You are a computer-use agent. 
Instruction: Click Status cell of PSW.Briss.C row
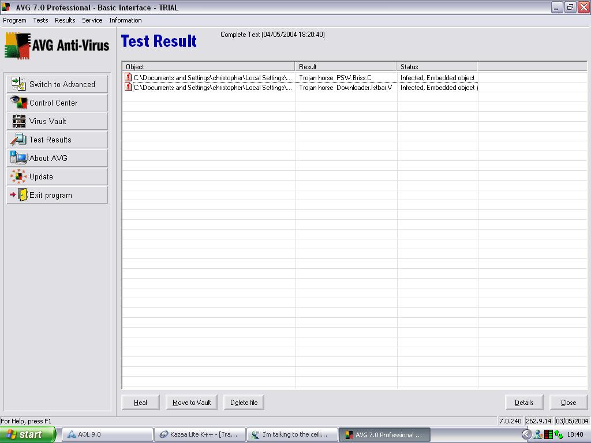437,78
